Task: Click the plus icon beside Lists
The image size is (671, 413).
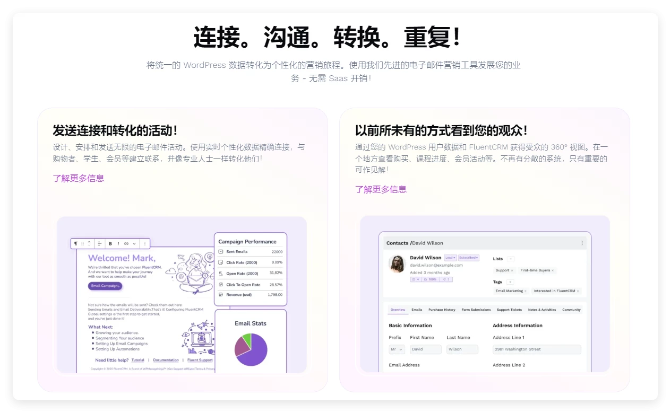Action: 510,259
